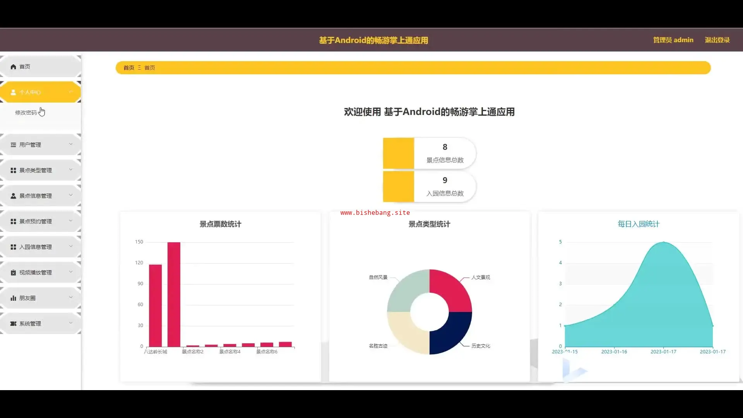Click the home icon beside 首页 in the sidebar
Viewport: 743px width, 418px height.
[13, 67]
